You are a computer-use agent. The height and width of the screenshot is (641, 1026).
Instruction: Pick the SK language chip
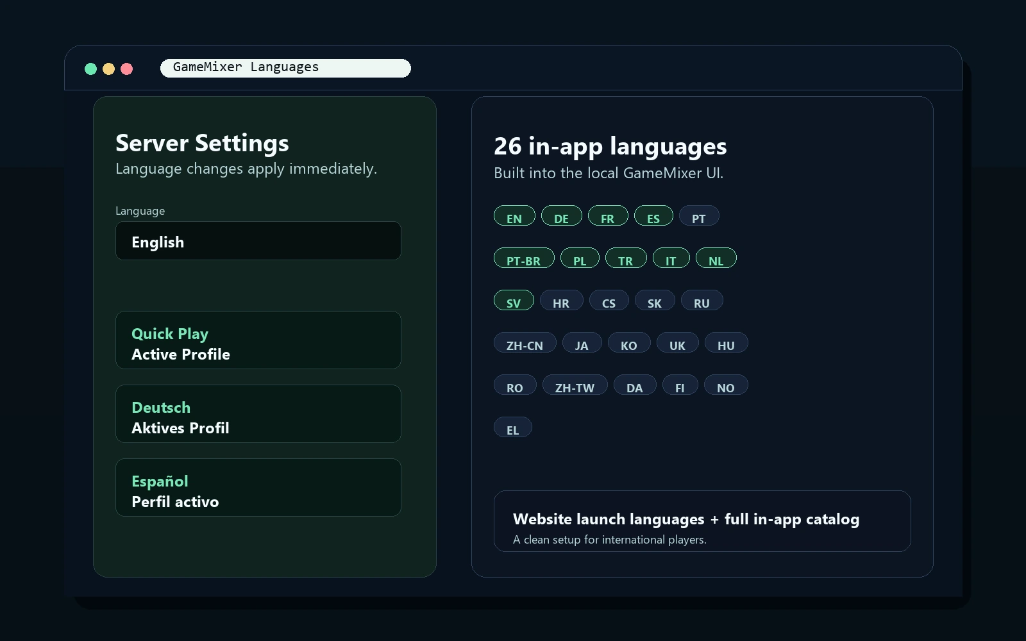click(655, 301)
